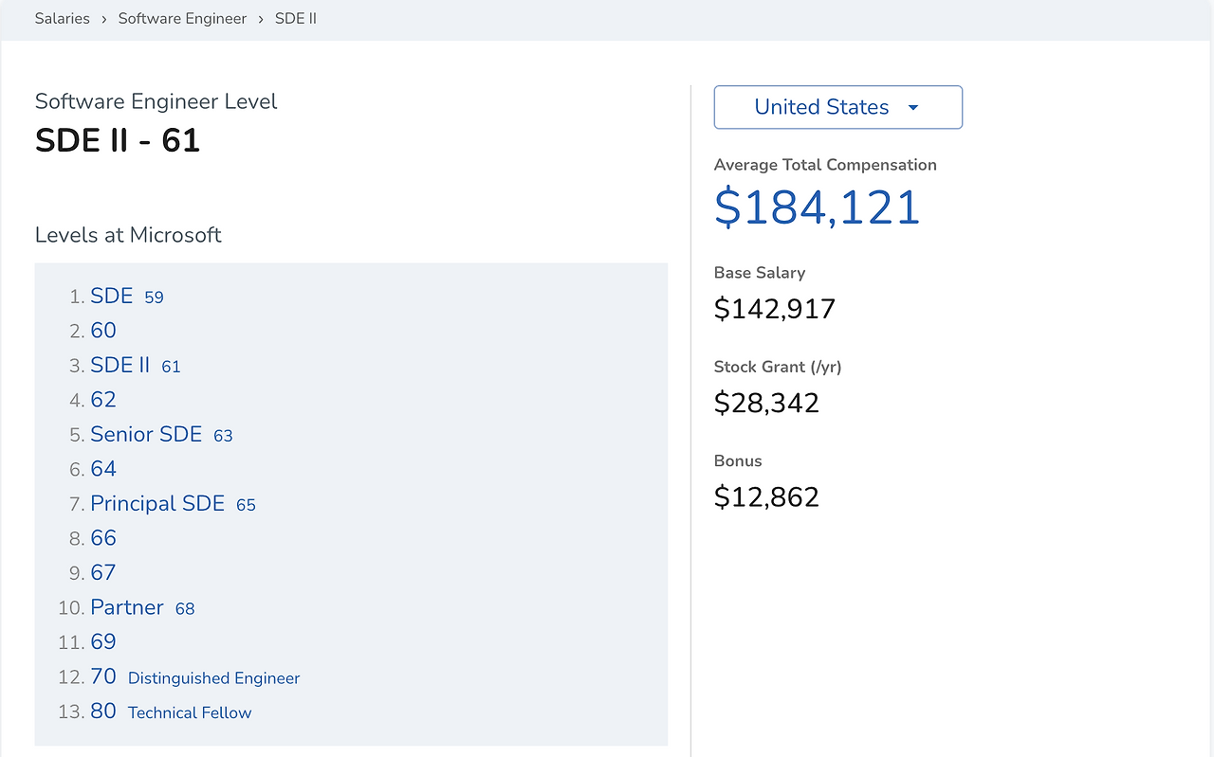Open 70 Distinguished Engineer level
This screenshot has height=757, width=1214.
(x=194, y=677)
